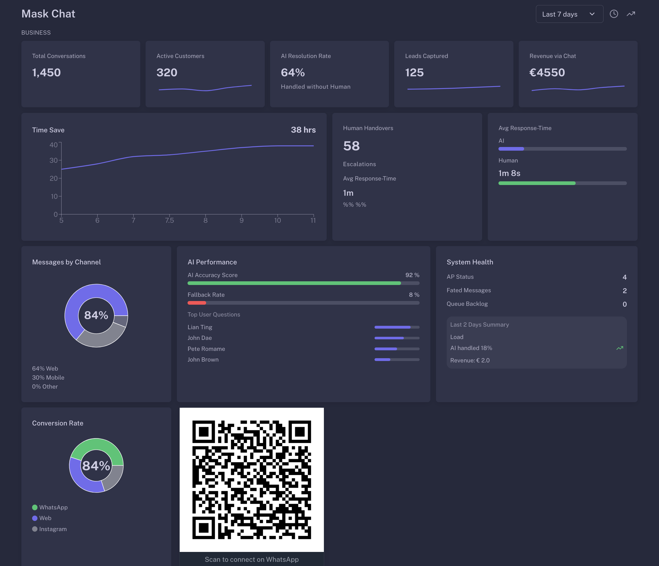Click the clock history icon
This screenshot has height=566, width=659.
click(614, 14)
